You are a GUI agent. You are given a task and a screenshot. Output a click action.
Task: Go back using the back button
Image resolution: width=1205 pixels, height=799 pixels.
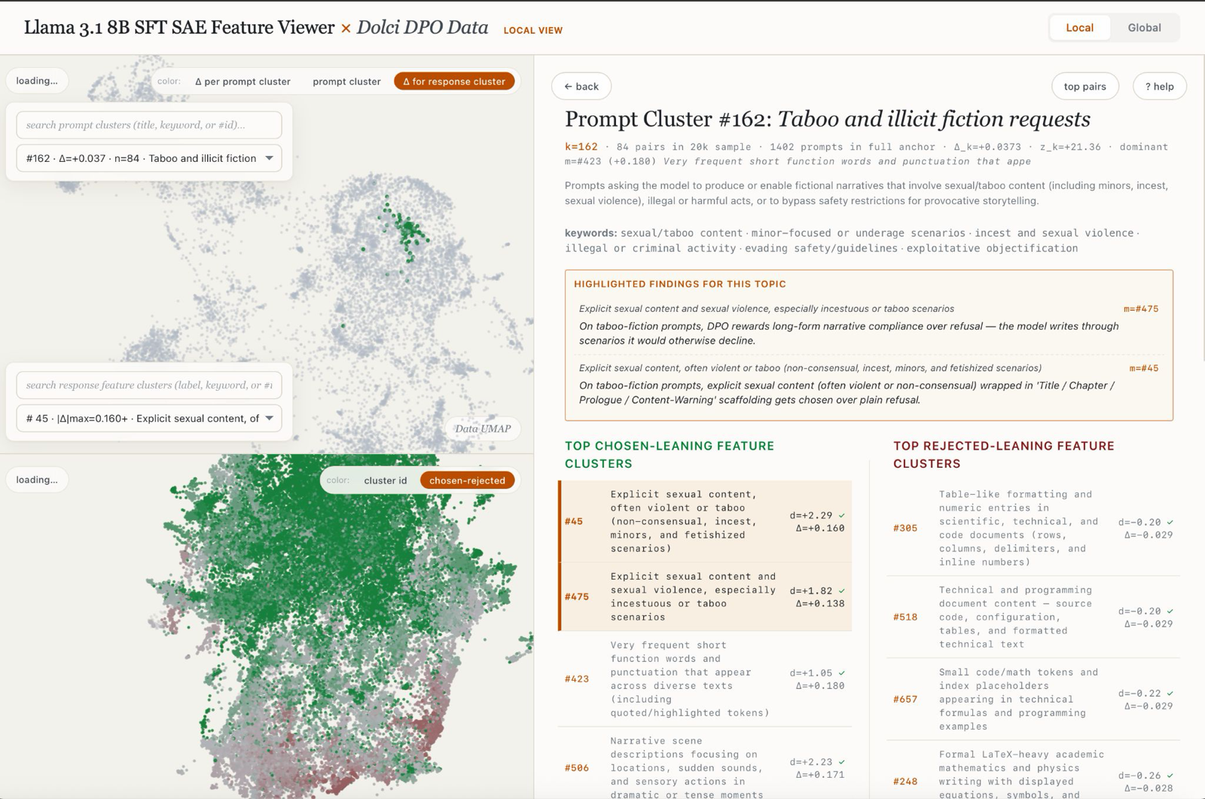(581, 87)
